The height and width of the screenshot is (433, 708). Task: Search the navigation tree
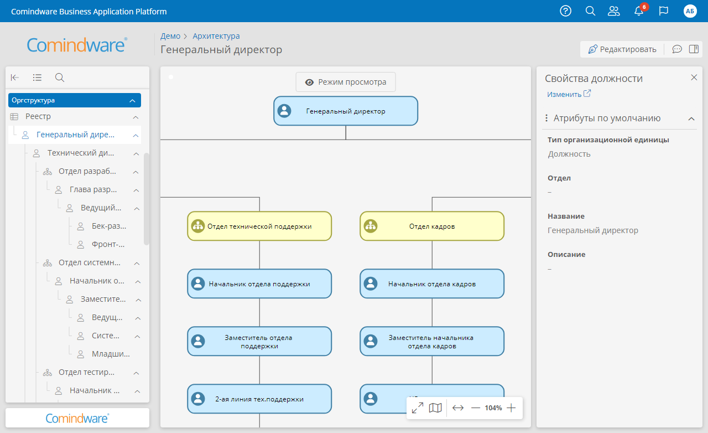pos(60,78)
